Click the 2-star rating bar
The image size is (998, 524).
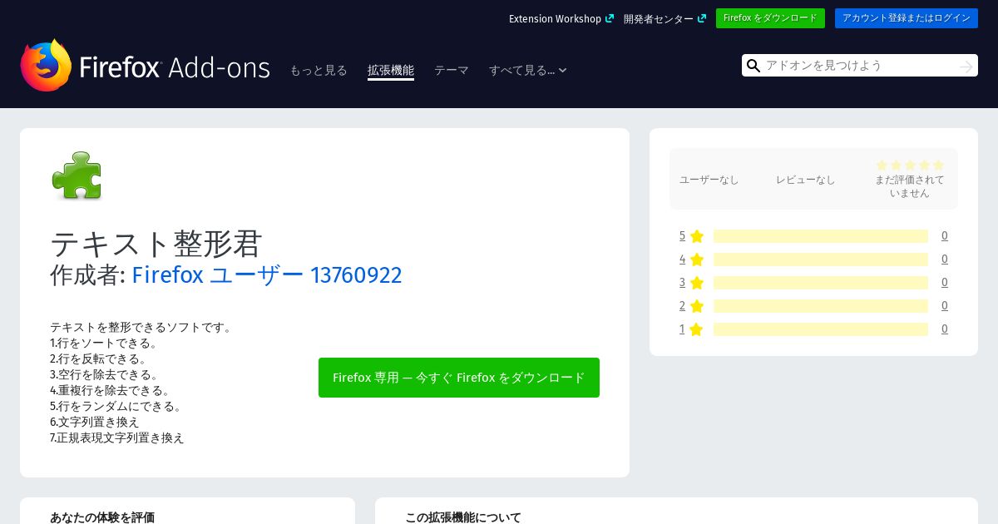[x=821, y=306]
